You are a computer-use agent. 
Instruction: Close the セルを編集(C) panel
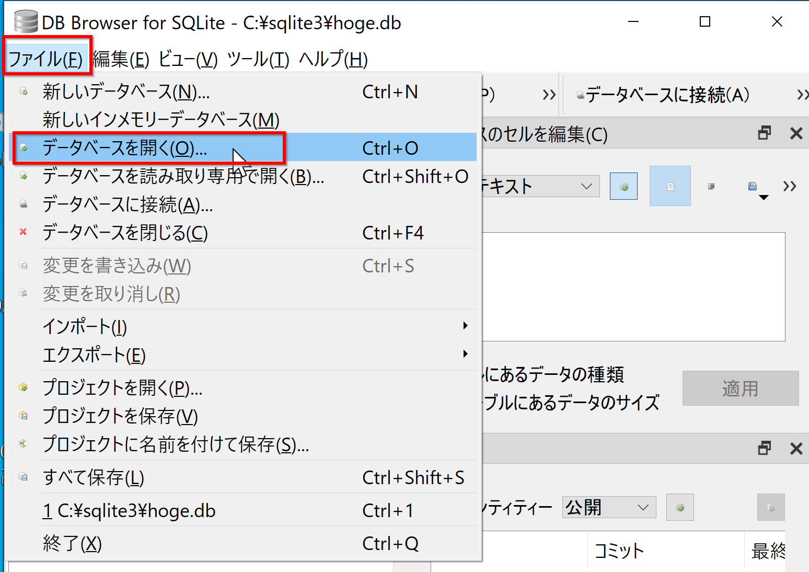tap(796, 133)
